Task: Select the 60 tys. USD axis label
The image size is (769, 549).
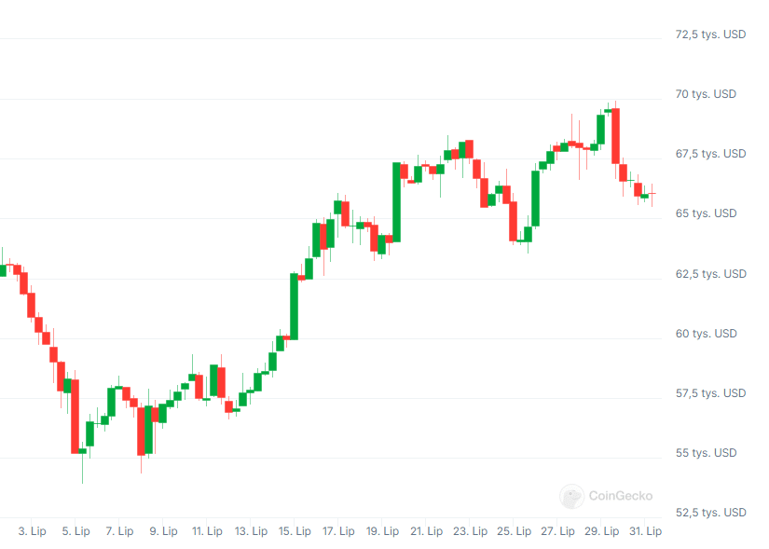Action: [706, 334]
